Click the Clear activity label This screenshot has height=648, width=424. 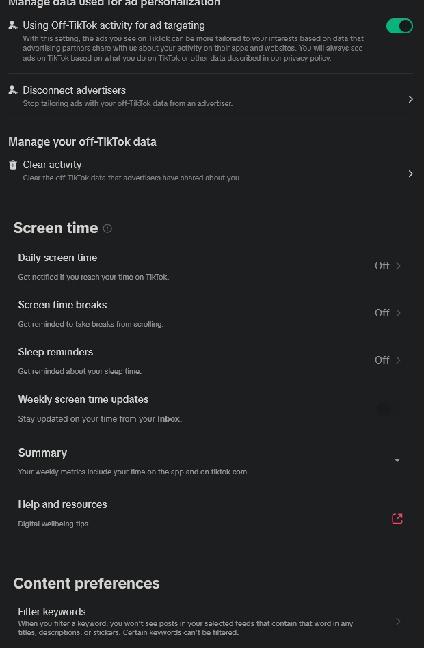(52, 165)
